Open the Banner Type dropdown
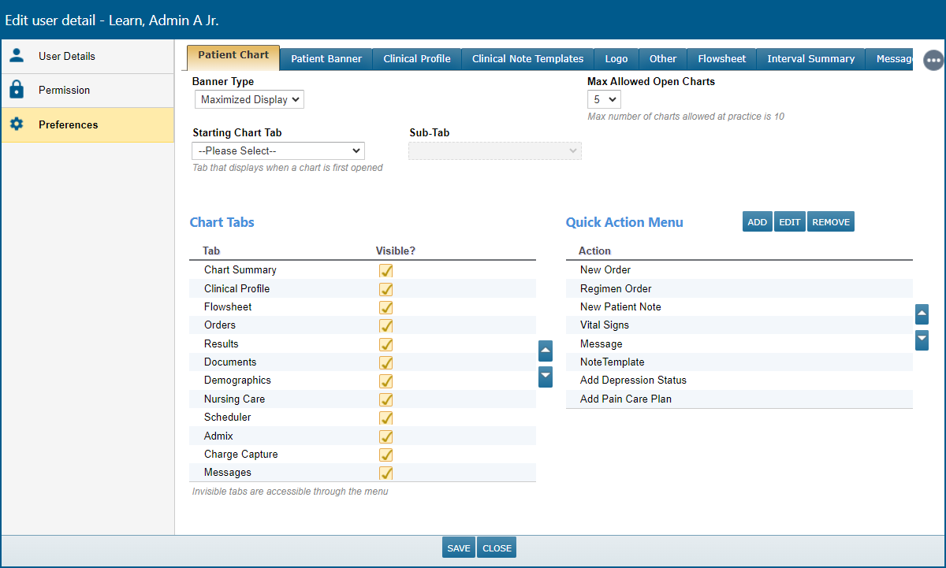This screenshot has width=946, height=568. tap(248, 99)
